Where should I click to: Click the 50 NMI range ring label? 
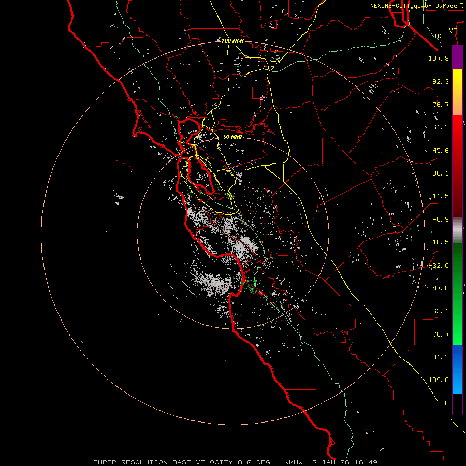[232, 137]
